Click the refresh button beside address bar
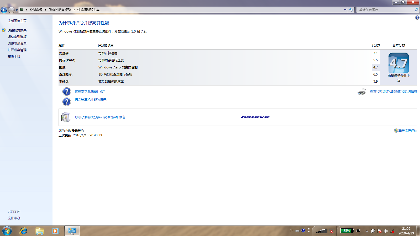Viewport: 420px width, 236px height. click(351, 10)
